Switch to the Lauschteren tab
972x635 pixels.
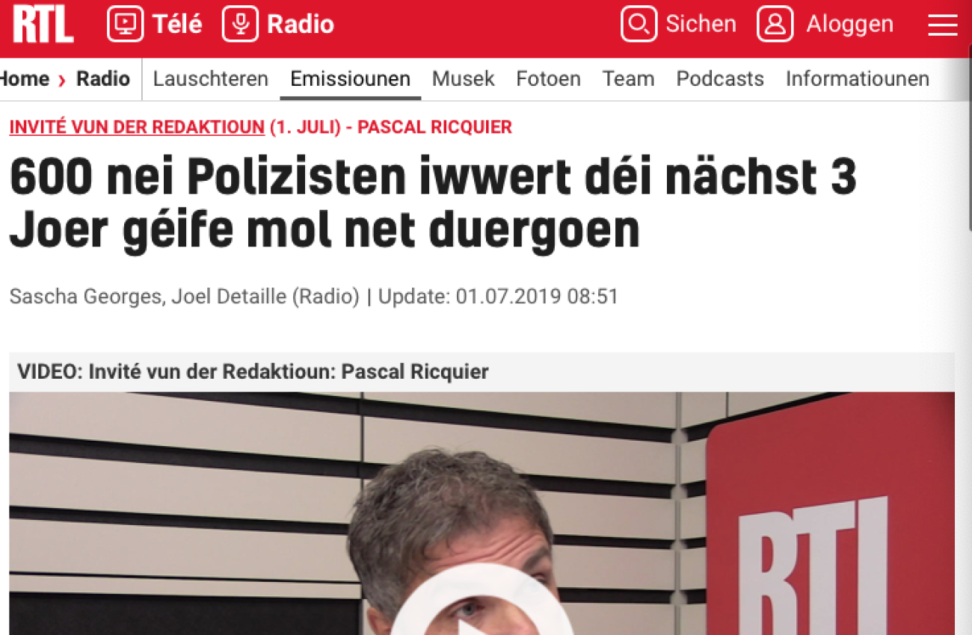[211, 78]
